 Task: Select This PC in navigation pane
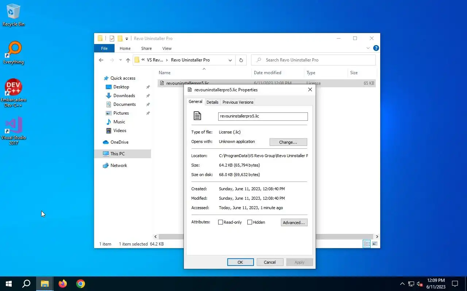(x=123, y=154)
